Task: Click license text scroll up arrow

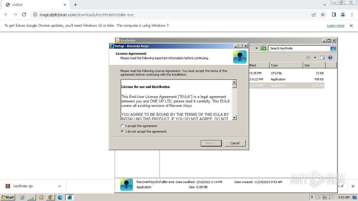Action: (234, 82)
